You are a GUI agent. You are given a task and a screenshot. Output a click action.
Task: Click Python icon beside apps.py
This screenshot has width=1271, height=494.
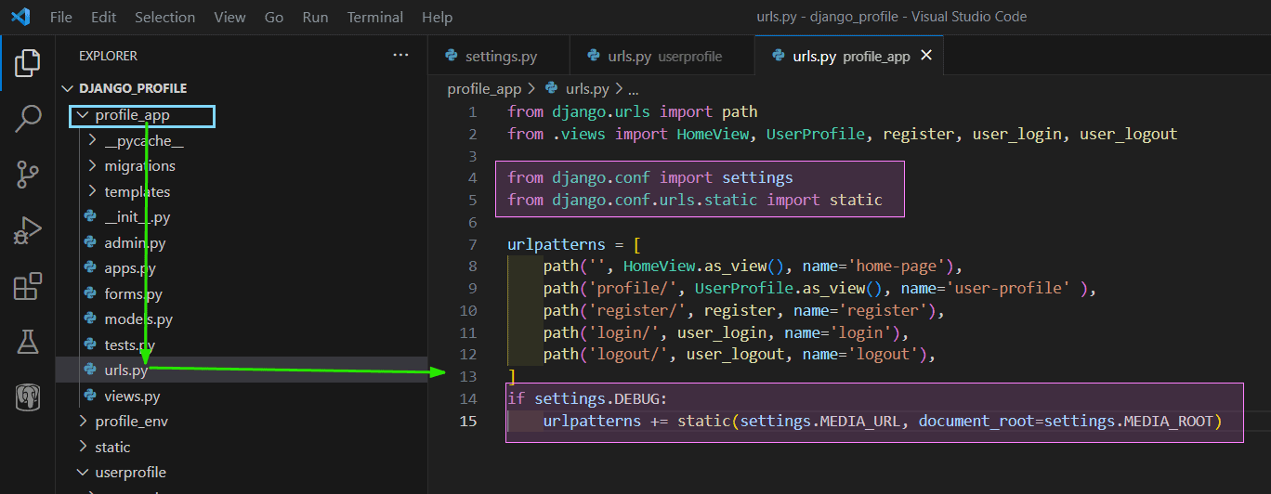pos(90,268)
